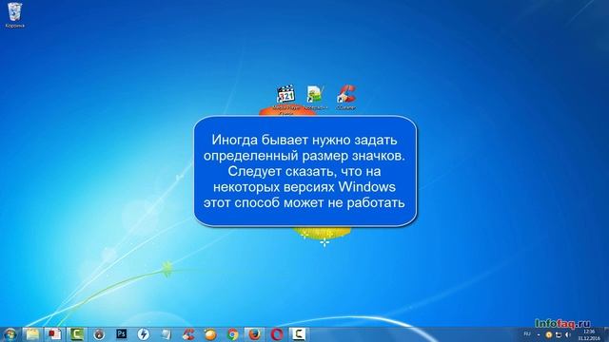
Task: Click the orange ball taskbar icon
Action: point(210,333)
